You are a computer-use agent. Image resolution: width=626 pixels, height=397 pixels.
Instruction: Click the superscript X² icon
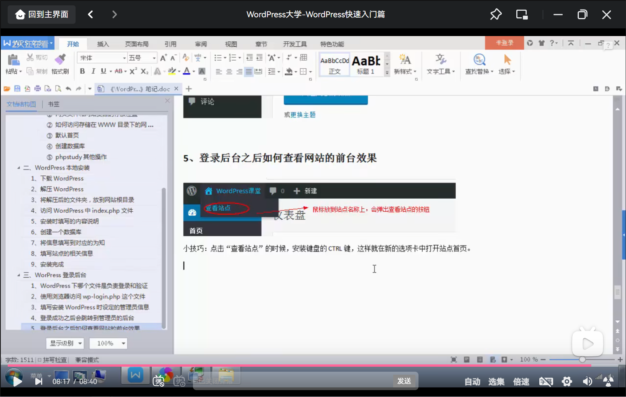(133, 71)
